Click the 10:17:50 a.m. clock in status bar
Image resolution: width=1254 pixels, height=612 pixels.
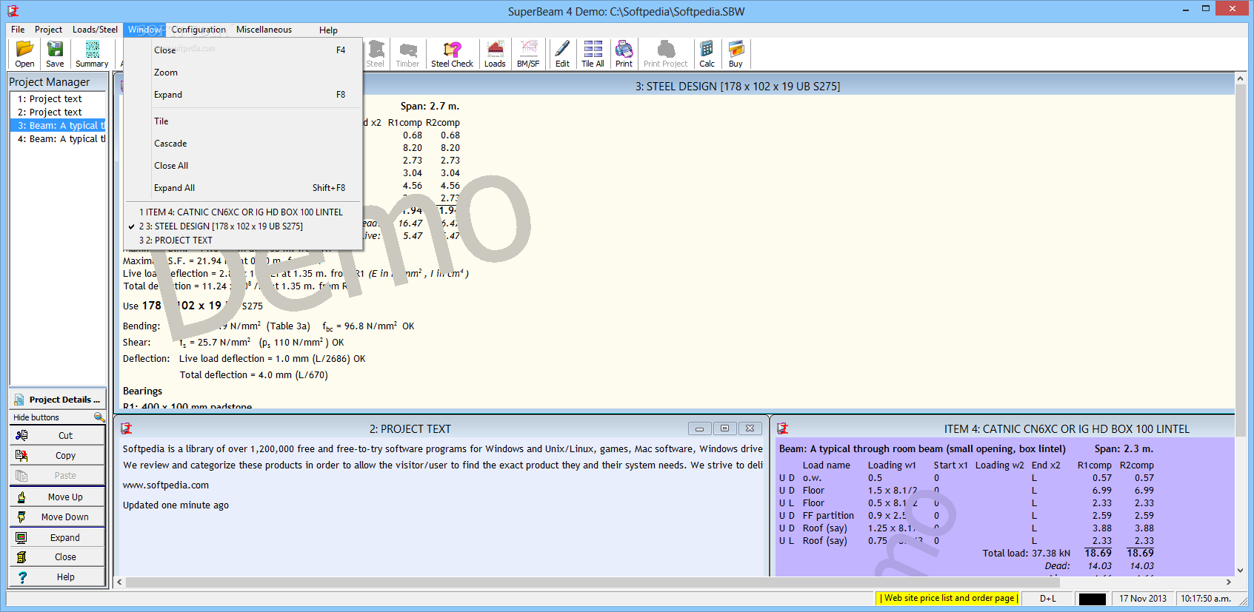(x=1205, y=599)
